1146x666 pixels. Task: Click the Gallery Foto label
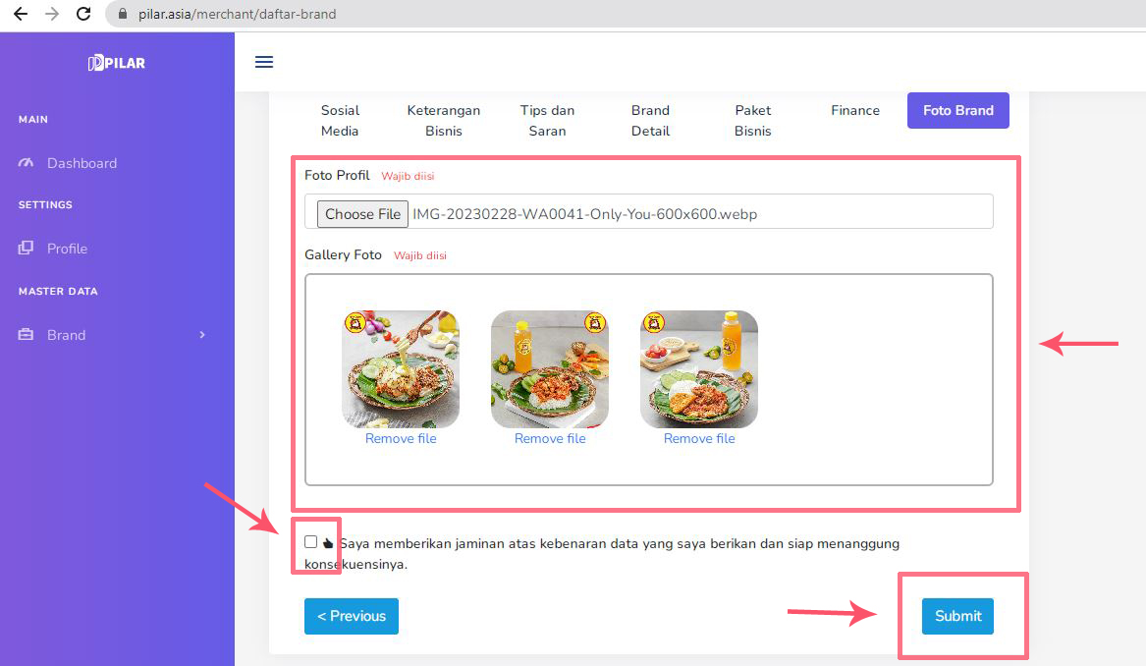coord(343,254)
